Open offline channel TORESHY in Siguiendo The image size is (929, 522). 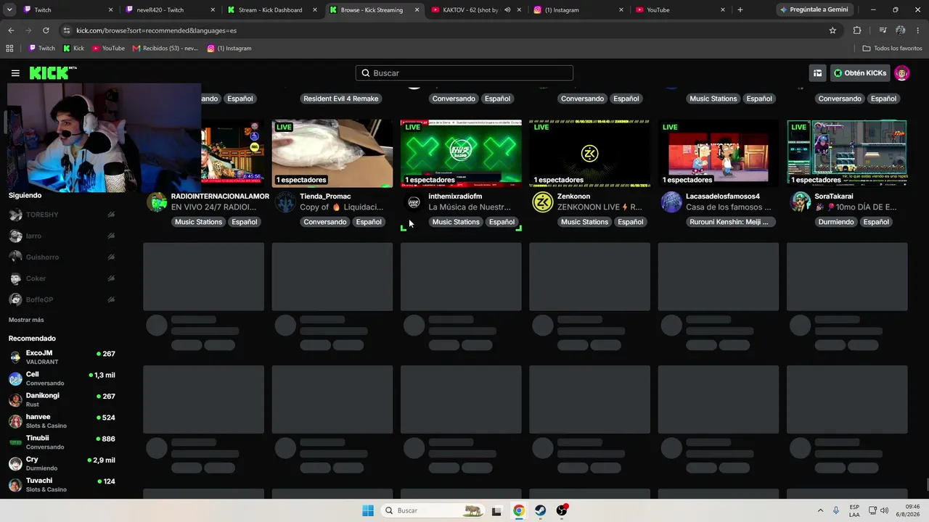tap(62, 215)
